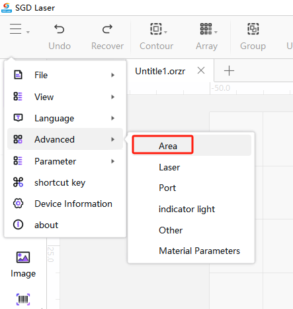
Task: Click the Undo arrow icon
Action: tap(59, 29)
